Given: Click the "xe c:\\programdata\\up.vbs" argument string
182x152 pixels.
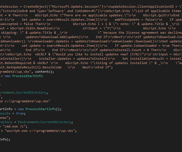Looking at the screenshot, I should pyautogui.click(x=25, y=101).
